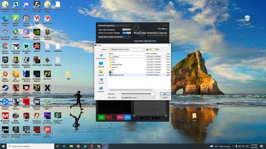This screenshot has width=266, height=149.
Task: Click the Reset button in RivaTuner
Action: tap(120, 117)
